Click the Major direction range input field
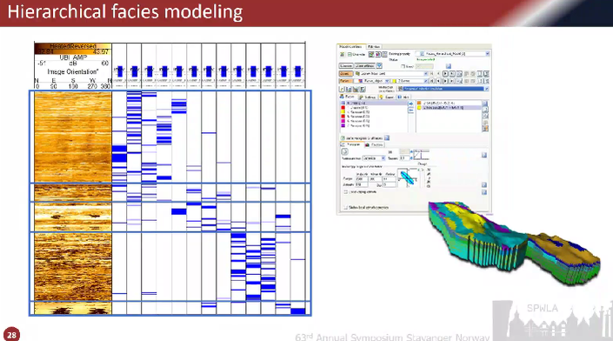Image resolution: width=613 pixels, height=341 pixels. point(362,178)
